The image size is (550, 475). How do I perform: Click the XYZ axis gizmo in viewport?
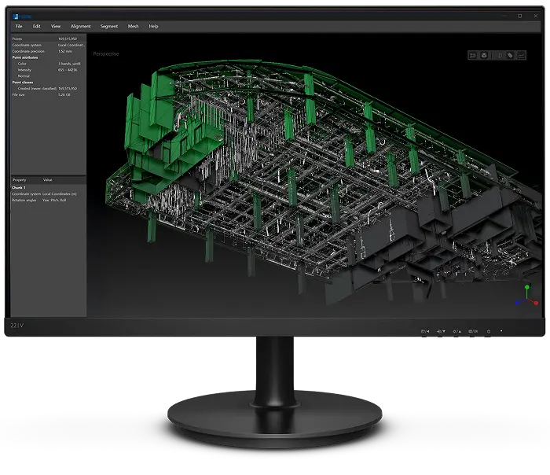528,296
